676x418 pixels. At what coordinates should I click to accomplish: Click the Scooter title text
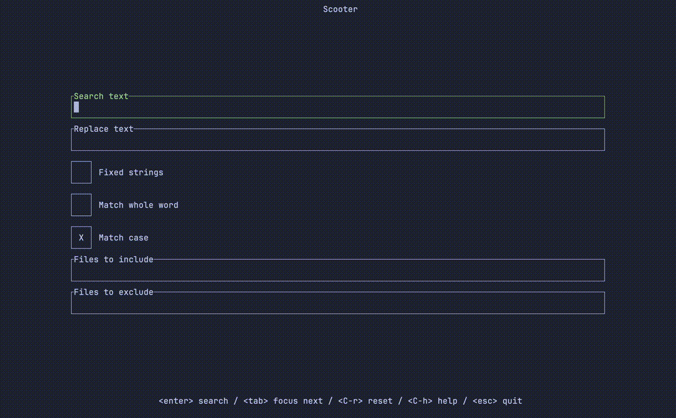point(340,8)
